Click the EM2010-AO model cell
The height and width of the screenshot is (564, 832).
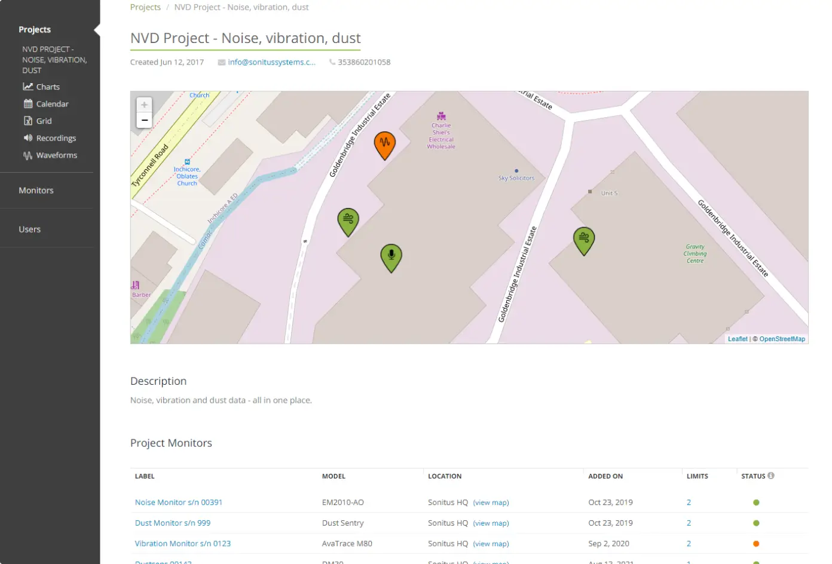[343, 502]
